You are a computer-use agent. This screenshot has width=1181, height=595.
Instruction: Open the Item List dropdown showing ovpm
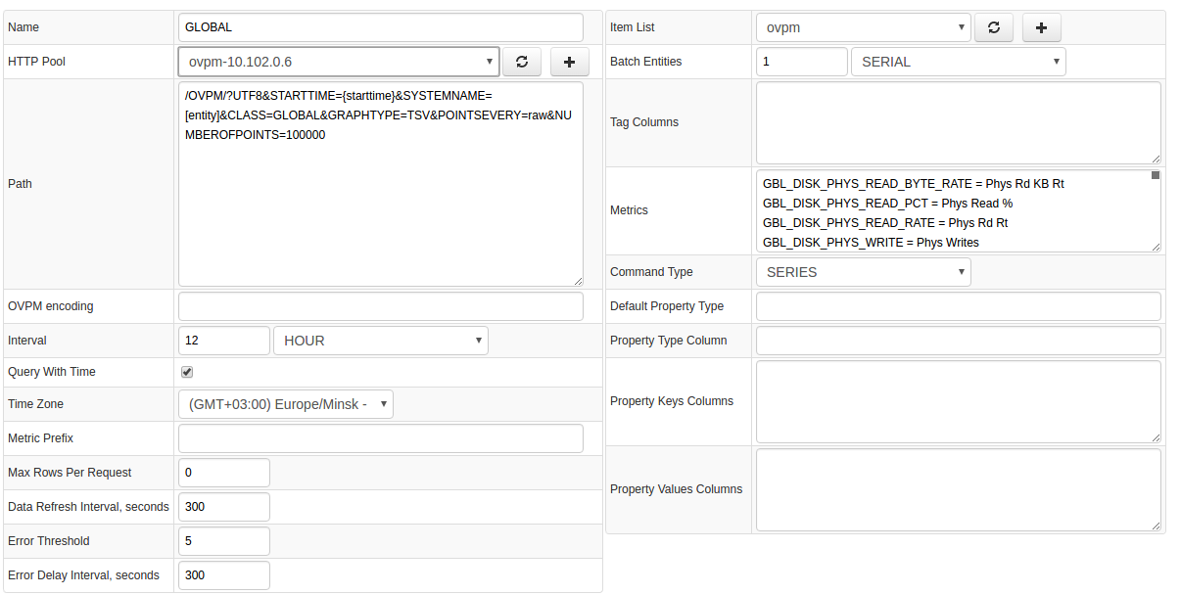[x=862, y=26]
